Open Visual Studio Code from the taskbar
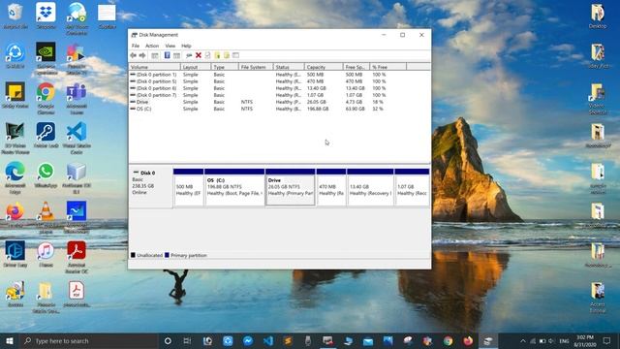Screen dimensions: 620x349 tap(268, 340)
